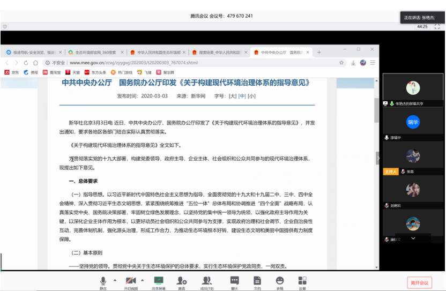Click the 共享屏幕 share screen icon
446x291 pixels.
coord(158,281)
